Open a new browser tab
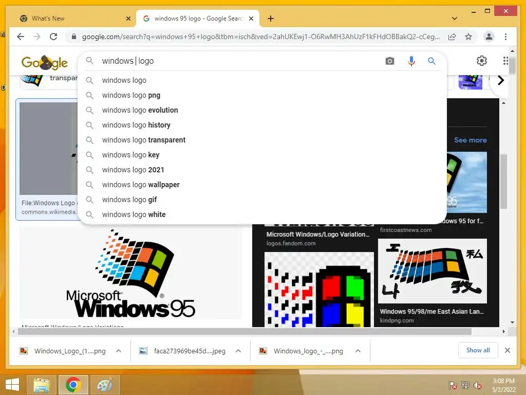The width and height of the screenshot is (526, 395). coord(271,19)
